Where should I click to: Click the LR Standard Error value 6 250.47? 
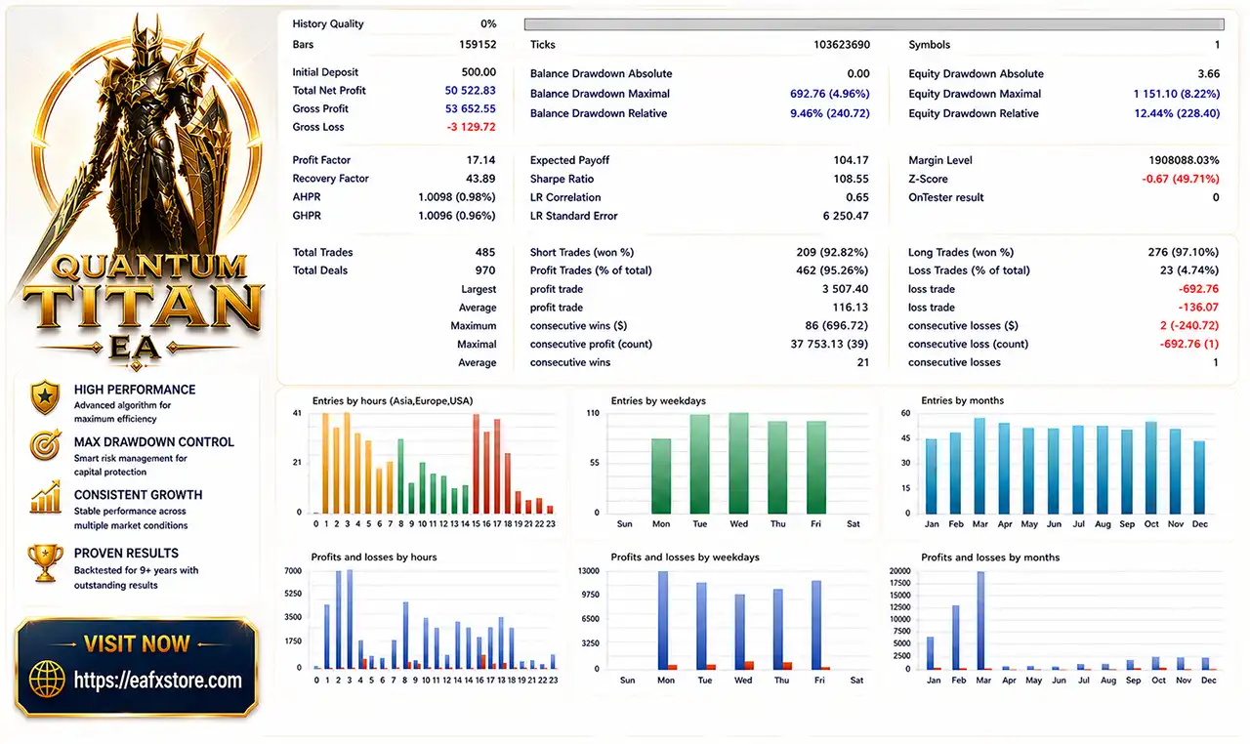tap(846, 216)
